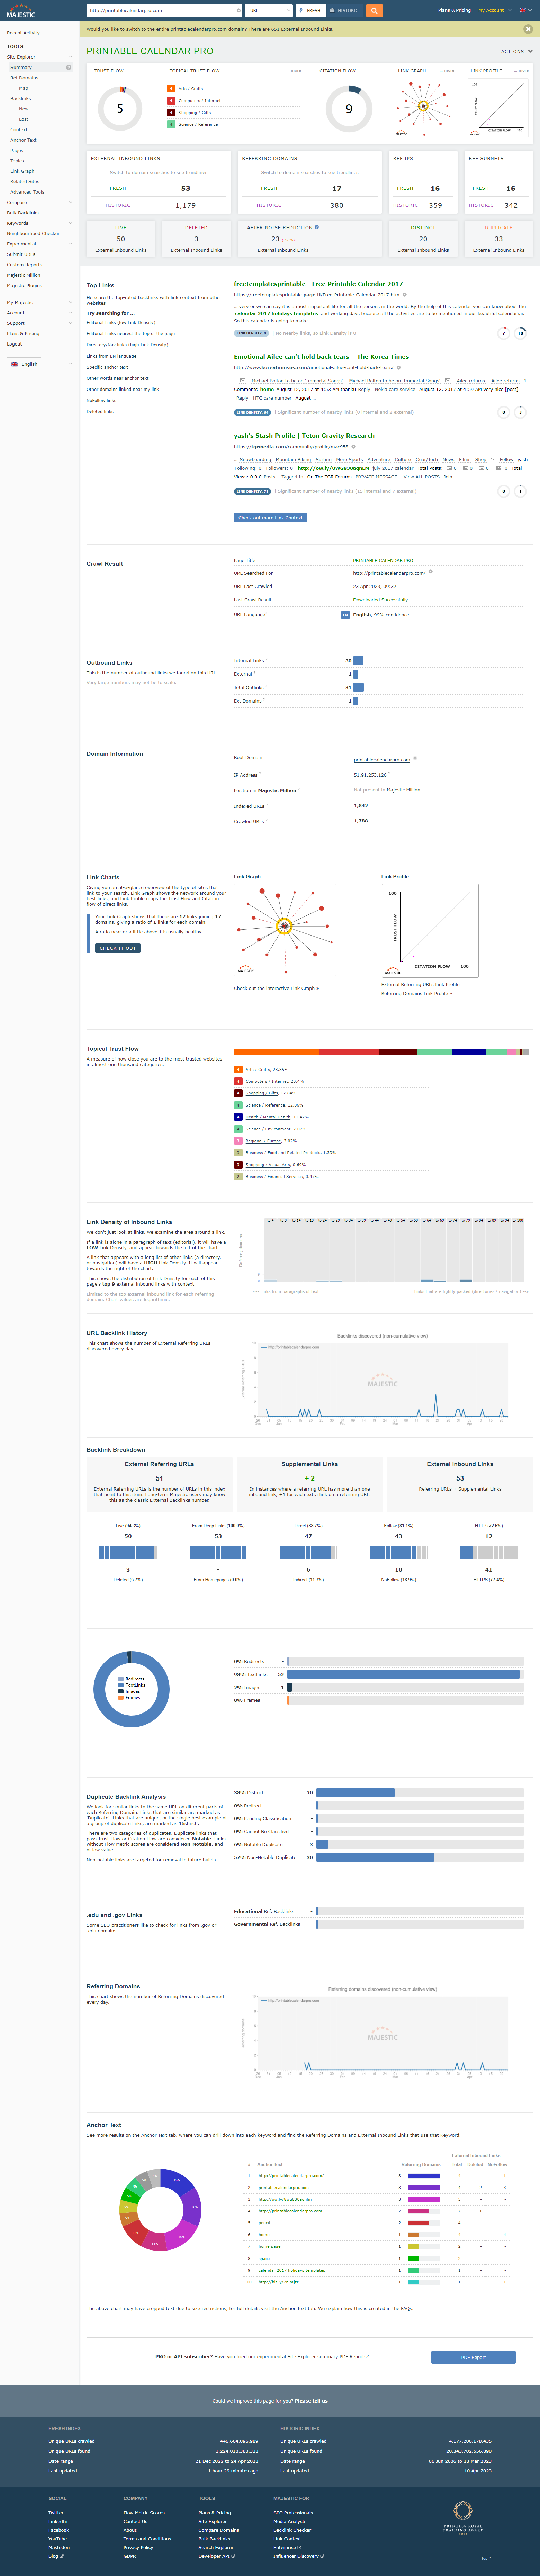Select the Fresh index option
This screenshot has width=540, height=2576.
tap(310, 10)
